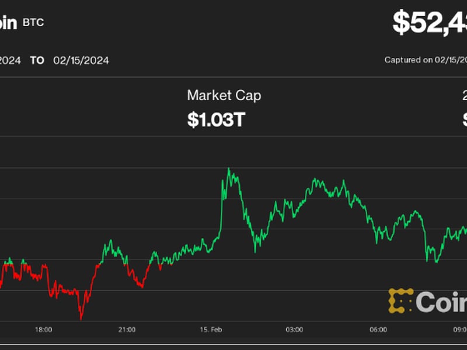Click the 'Captured on' timestamp text
Viewport: 467px width, 350px height.
tap(425, 60)
